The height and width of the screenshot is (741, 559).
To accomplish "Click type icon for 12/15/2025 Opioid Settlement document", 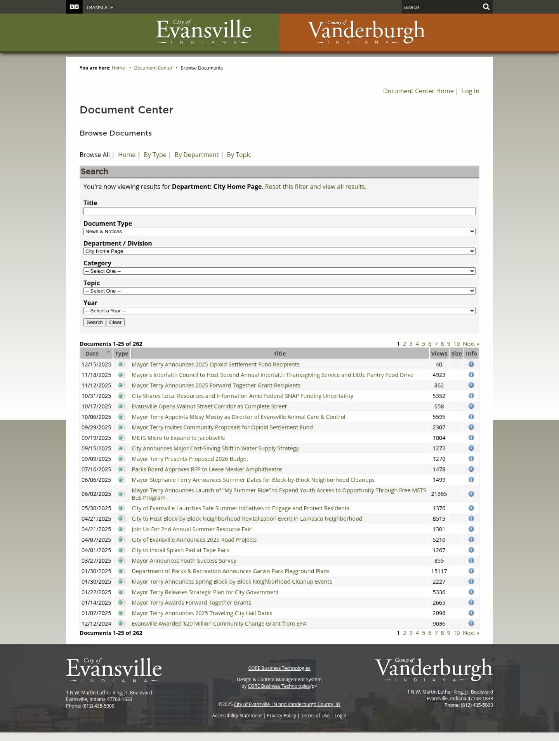I will (x=121, y=364).
